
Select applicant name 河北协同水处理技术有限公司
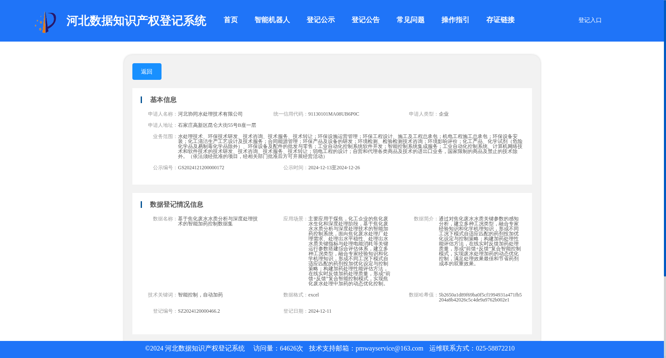click(x=210, y=114)
